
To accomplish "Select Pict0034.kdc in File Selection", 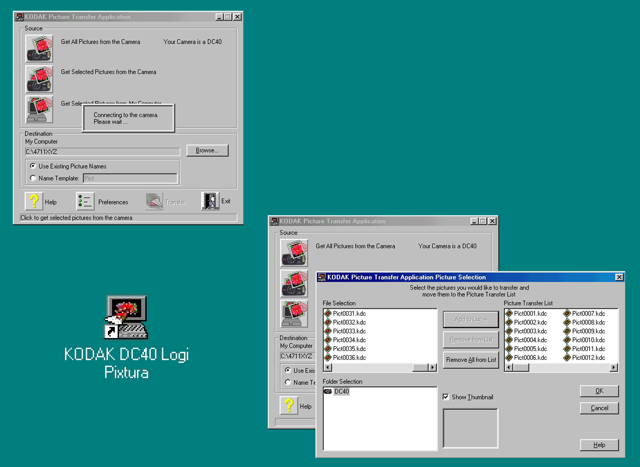I will pyautogui.click(x=345, y=340).
